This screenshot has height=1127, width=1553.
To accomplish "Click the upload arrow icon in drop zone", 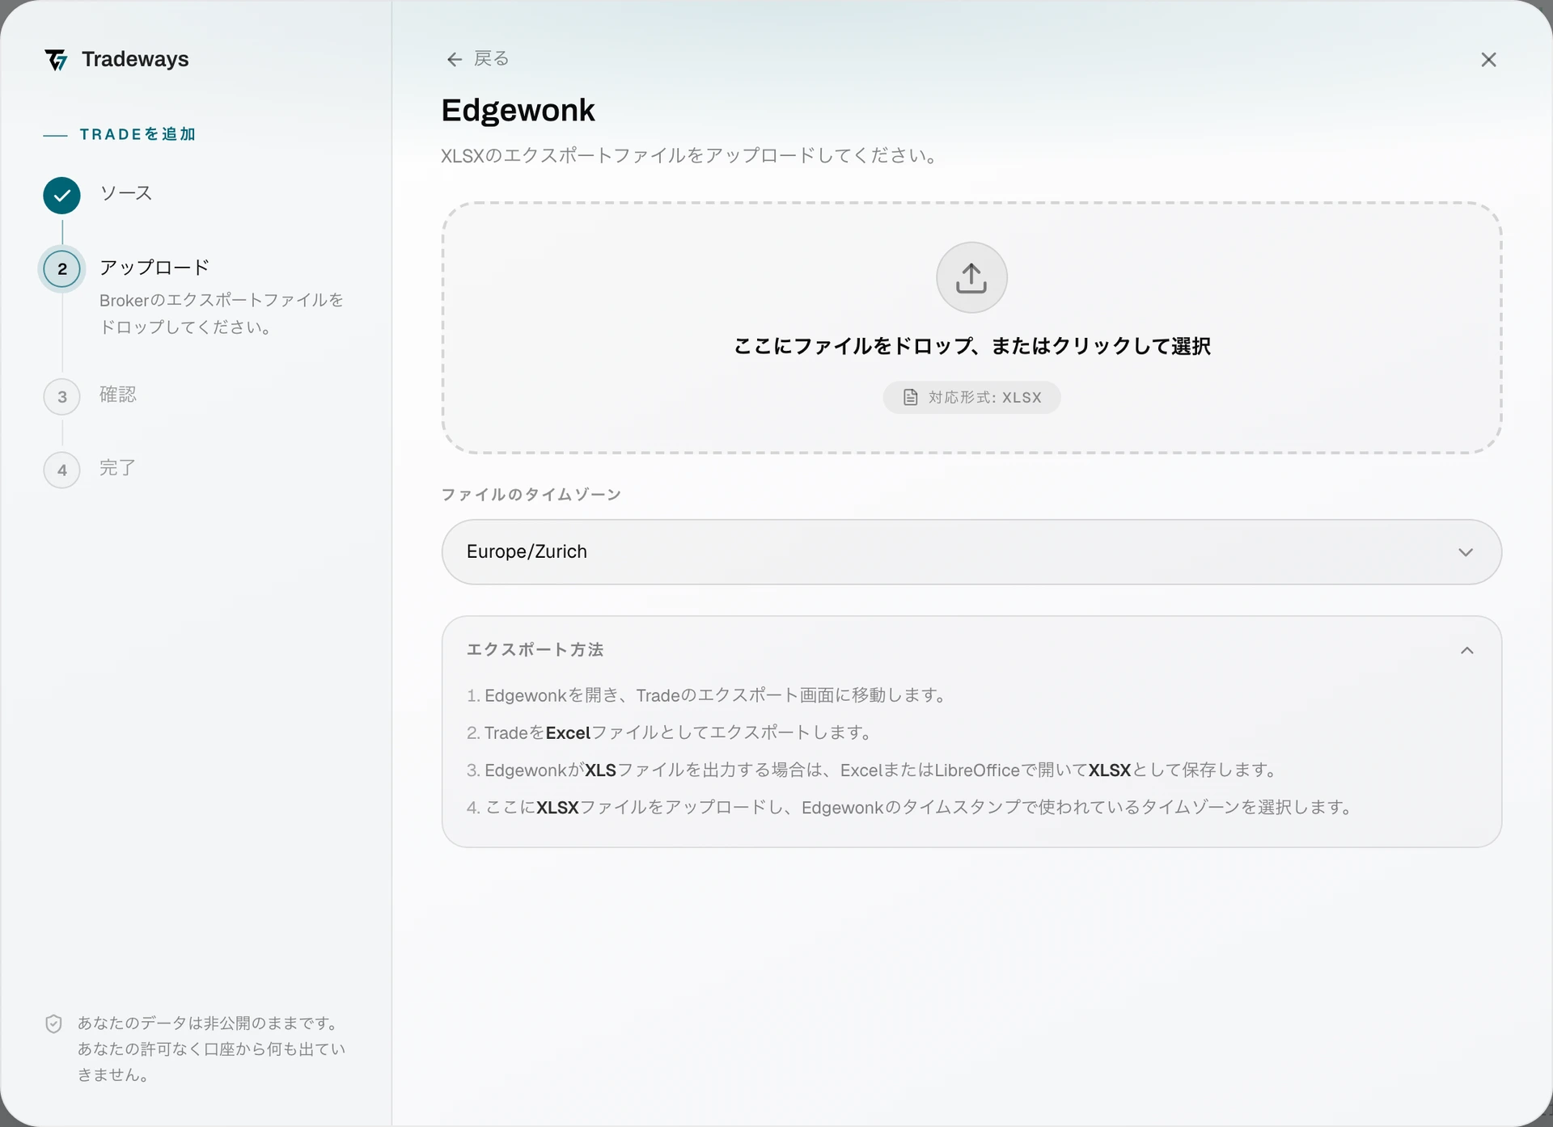I will click(971, 277).
